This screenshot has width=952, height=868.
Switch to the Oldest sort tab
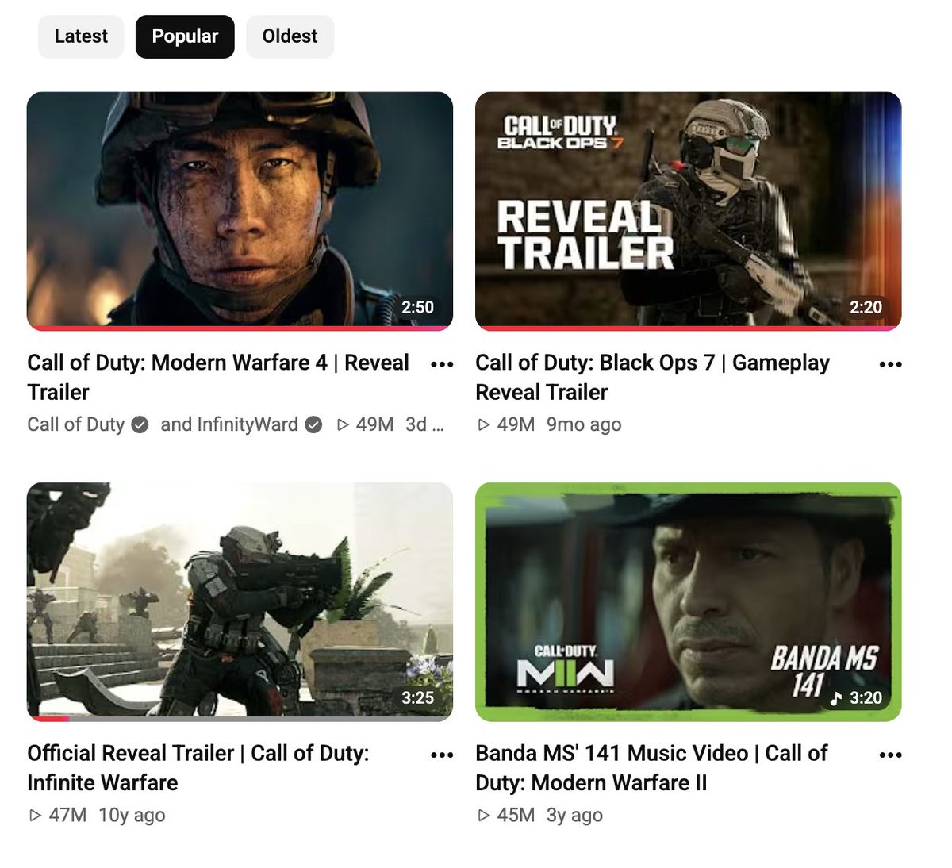point(290,36)
